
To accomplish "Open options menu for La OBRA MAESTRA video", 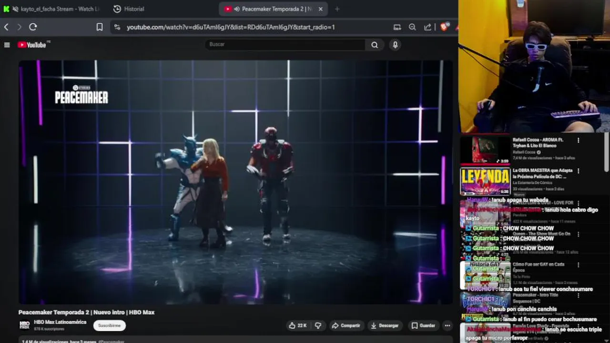I will pos(578,171).
